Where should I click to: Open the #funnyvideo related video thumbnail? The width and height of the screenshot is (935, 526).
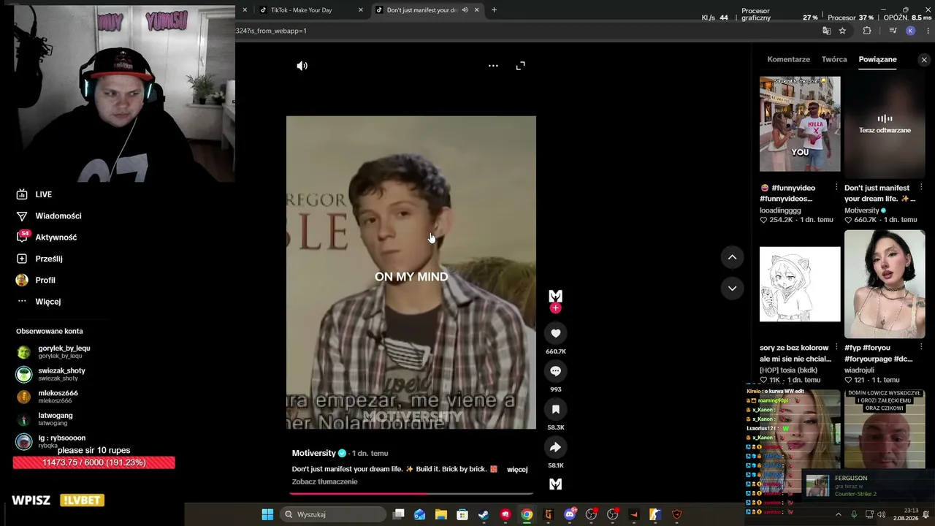point(800,124)
